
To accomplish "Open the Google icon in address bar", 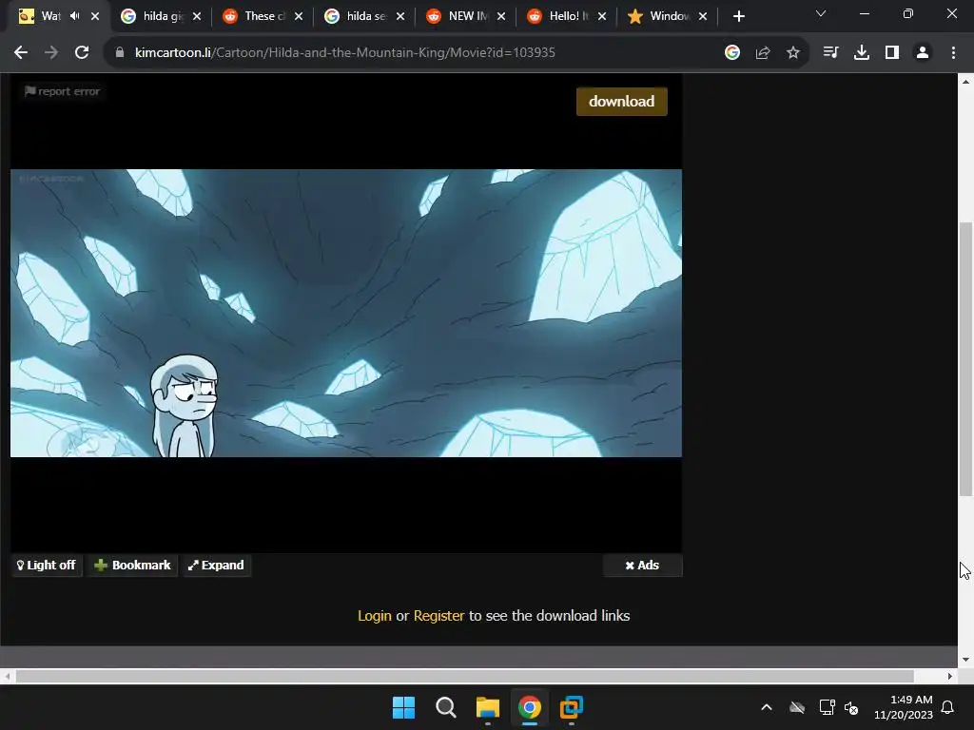I will [x=732, y=53].
